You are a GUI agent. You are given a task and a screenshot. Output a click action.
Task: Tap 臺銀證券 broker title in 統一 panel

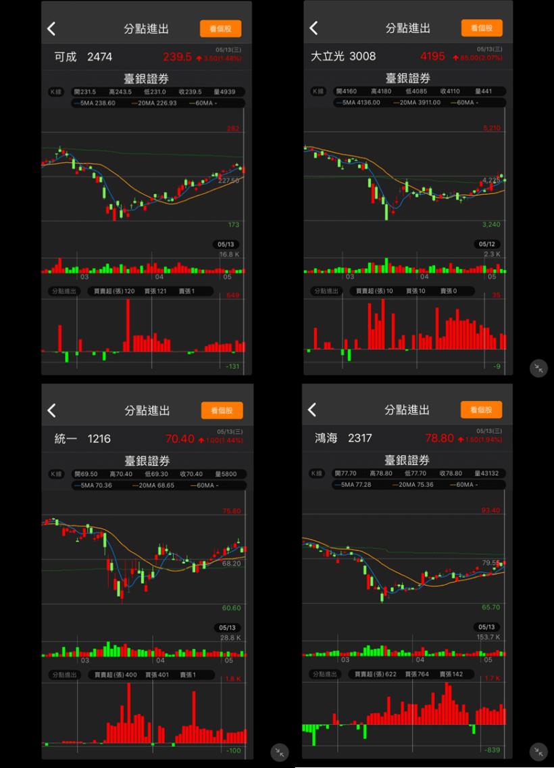click(147, 460)
